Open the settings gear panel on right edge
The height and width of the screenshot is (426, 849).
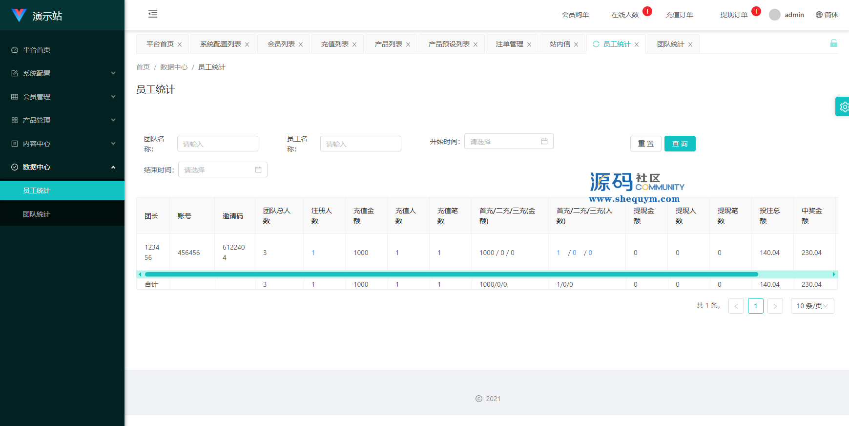(843, 106)
